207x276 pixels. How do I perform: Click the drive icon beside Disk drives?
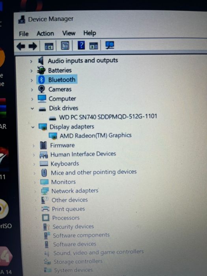[42, 110]
